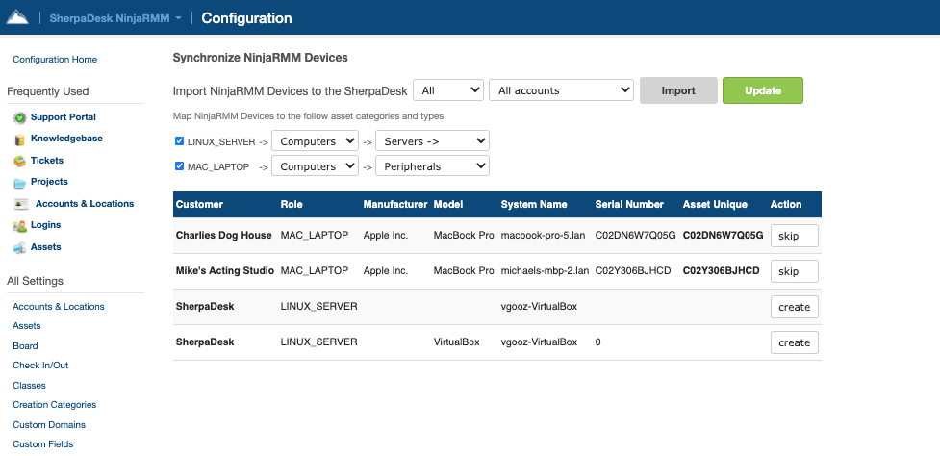Open Configuration Home in sidebar
940x456 pixels.
pyautogui.click(x=55, y=60)
